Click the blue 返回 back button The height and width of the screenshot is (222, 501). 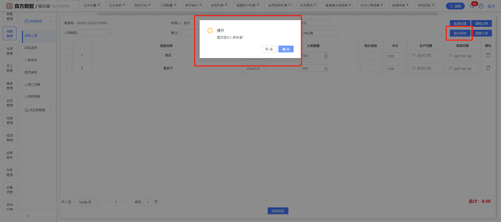pos(455,6)
